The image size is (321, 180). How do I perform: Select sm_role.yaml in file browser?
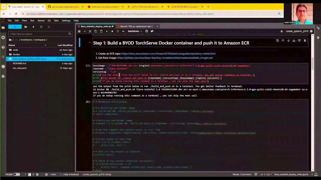(x=41, y=68)
